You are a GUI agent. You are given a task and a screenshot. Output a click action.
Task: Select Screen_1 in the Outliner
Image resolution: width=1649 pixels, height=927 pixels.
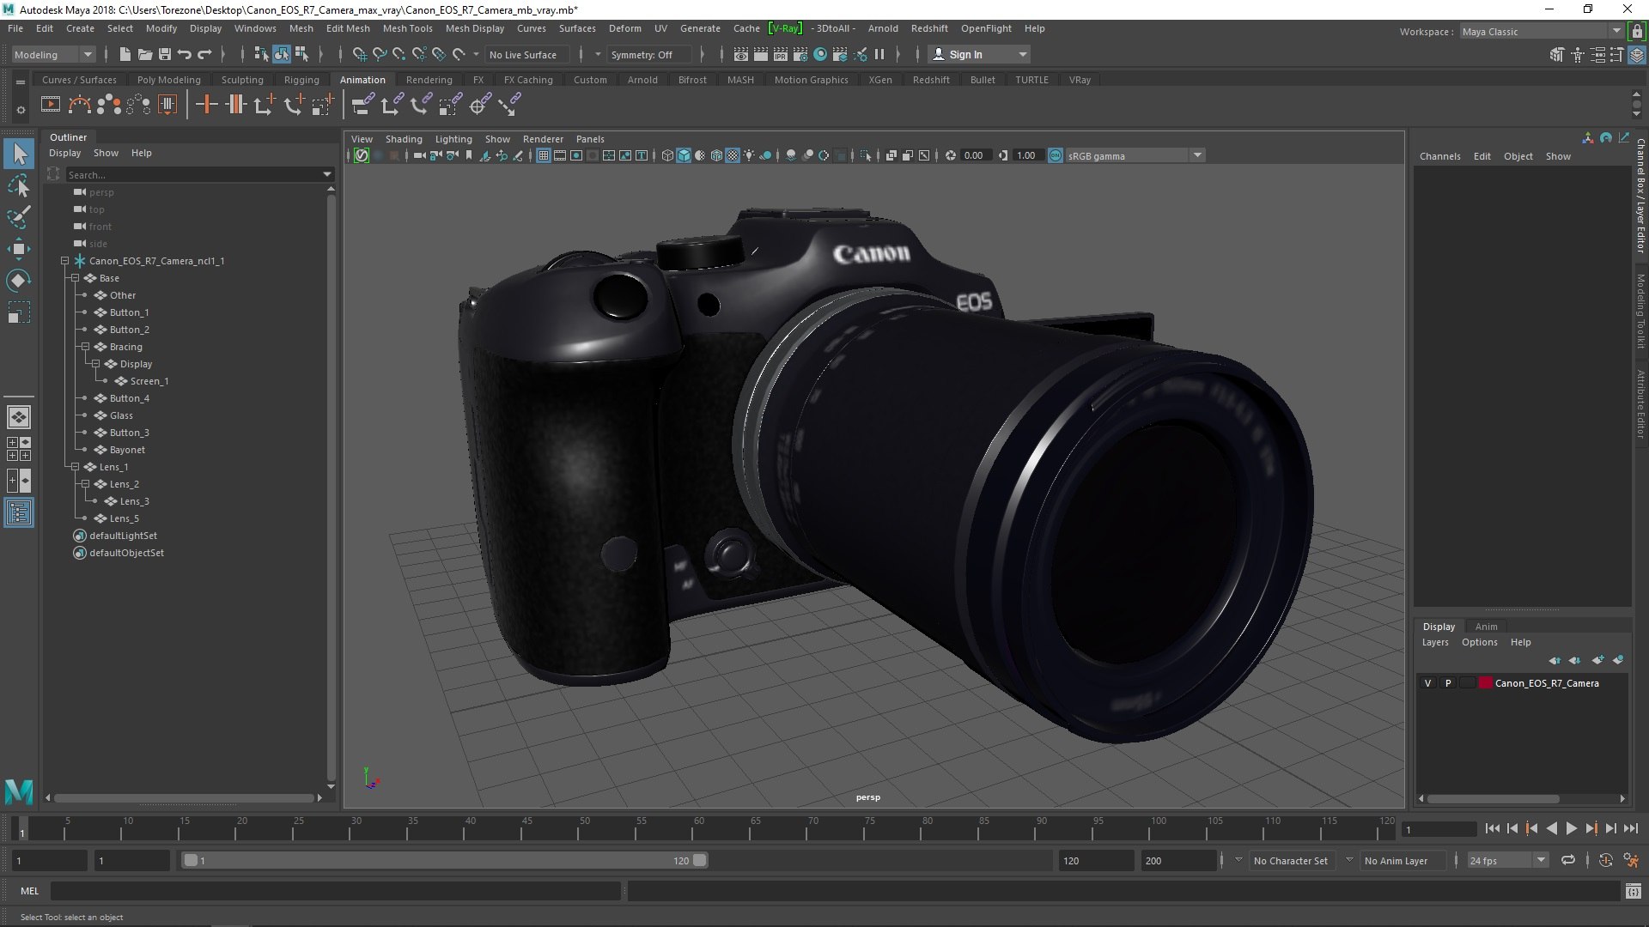(149, 381)
